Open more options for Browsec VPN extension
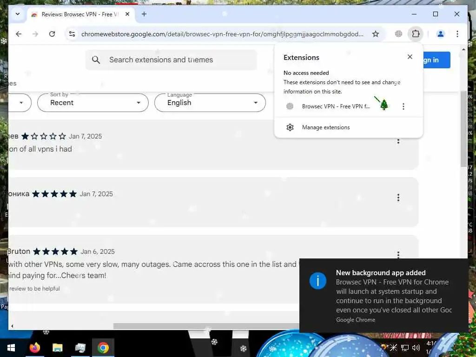This screenshot has height=357, width=476. click(x=403, y=106)
